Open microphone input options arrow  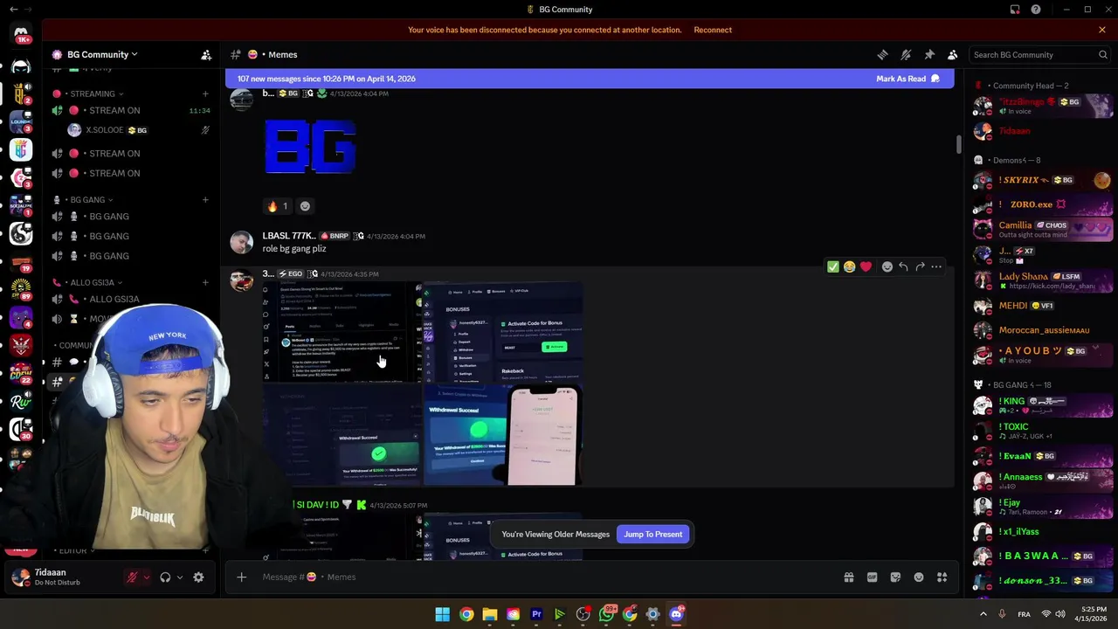[147, 577]
